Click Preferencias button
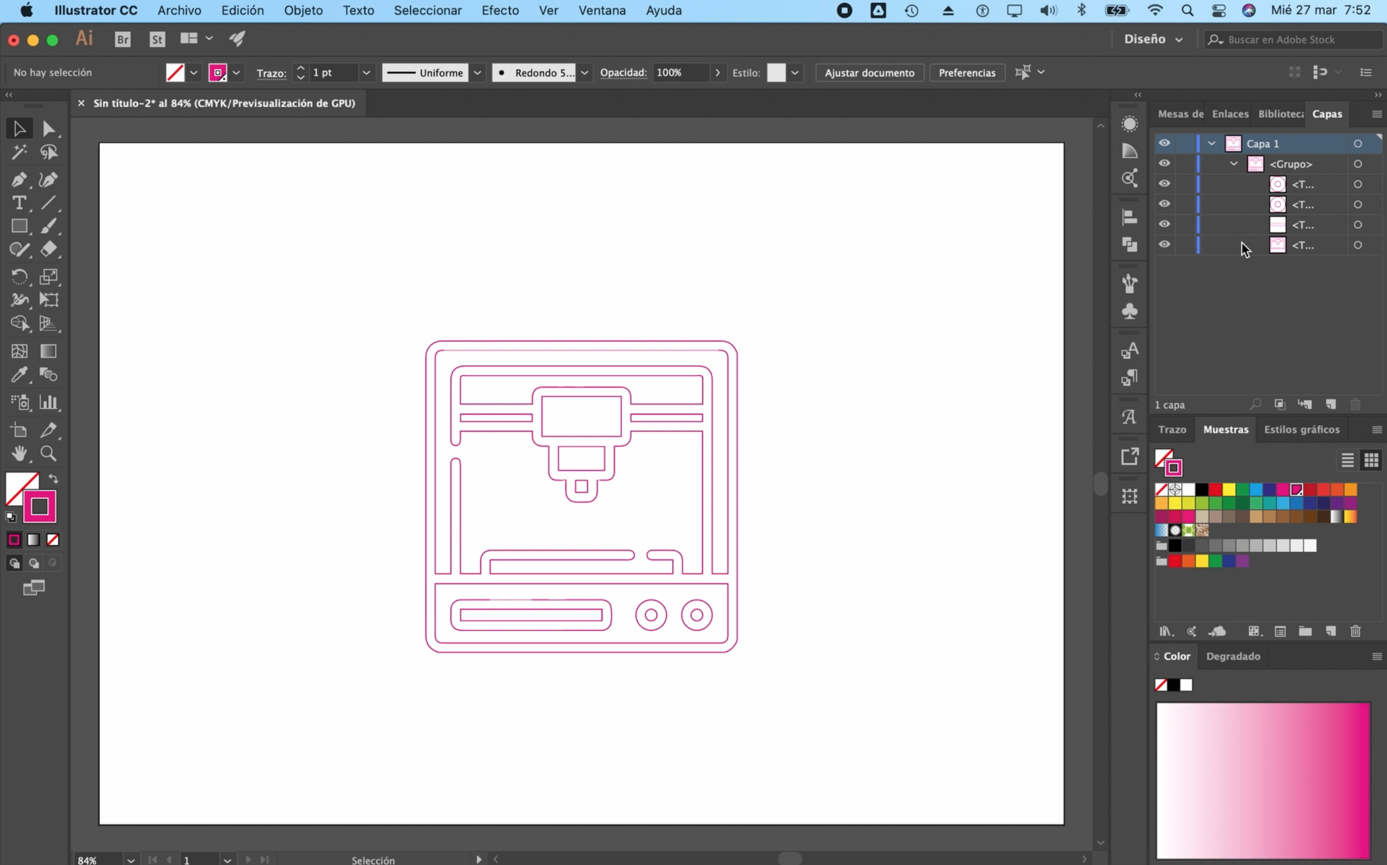The width and height of the screenshot is (1387, 865). 967,73
